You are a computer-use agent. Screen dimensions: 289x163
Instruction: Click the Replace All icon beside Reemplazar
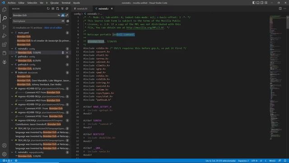[x=68, y=21]
